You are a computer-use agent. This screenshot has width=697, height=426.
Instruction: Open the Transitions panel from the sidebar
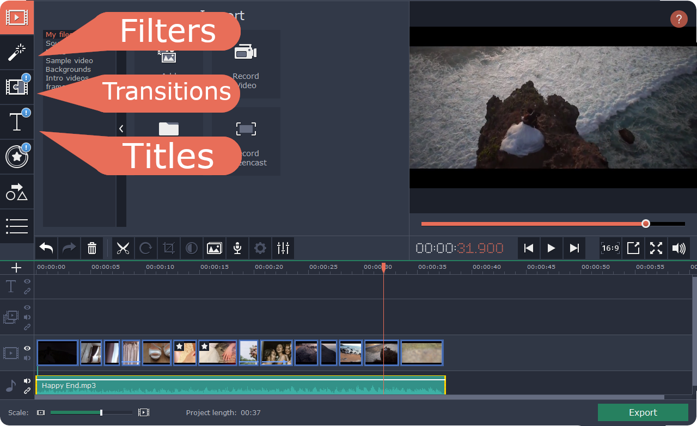click(17, 87)
